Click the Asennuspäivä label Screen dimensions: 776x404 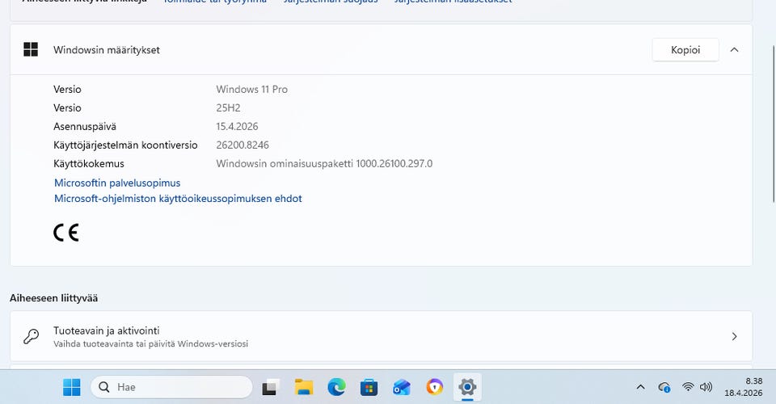(85, 127)
